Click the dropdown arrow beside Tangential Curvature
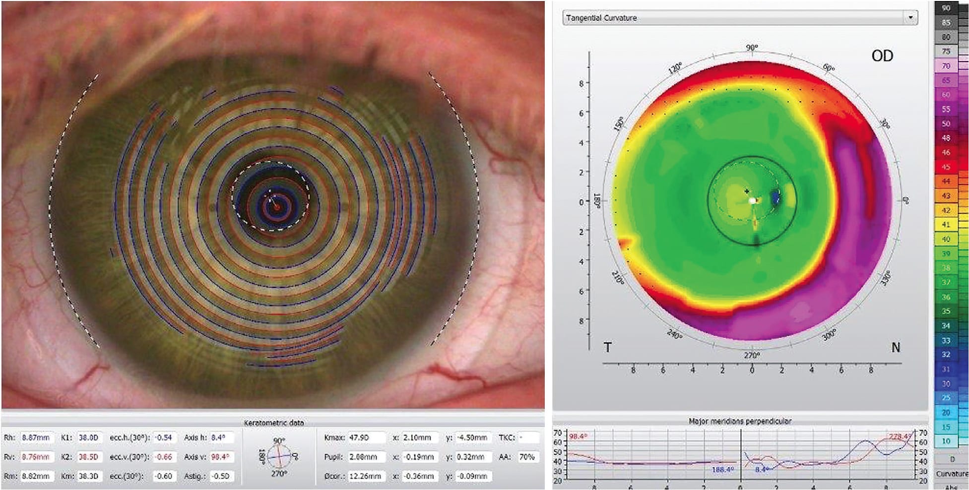969x490 pixels. pos(910,18)
